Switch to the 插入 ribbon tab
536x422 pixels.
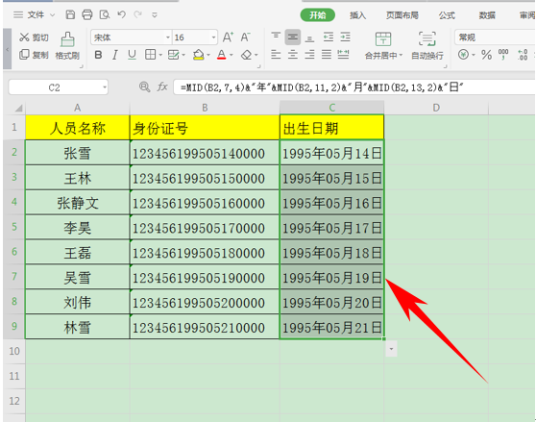(358, 15)
